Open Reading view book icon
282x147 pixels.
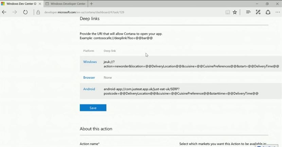pyautogui.click(x=228, y=12)
